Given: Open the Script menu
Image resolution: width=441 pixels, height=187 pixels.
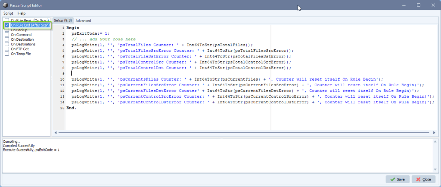Looking at the screenshot, I should point(9,13).
